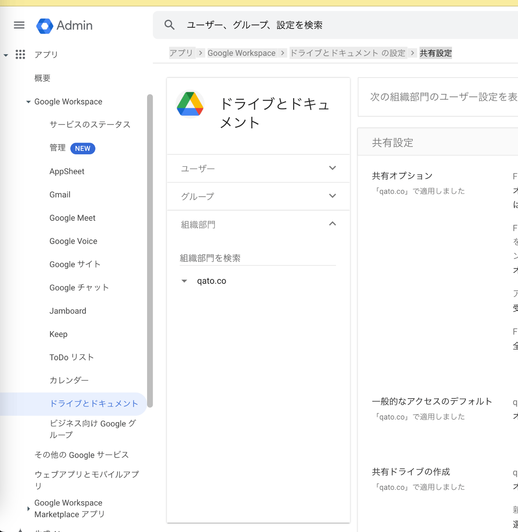The width and height of the screenshot is (518, 532).
Task: Collapse the 組織部門 section chevron
Action: click(333, 224)
